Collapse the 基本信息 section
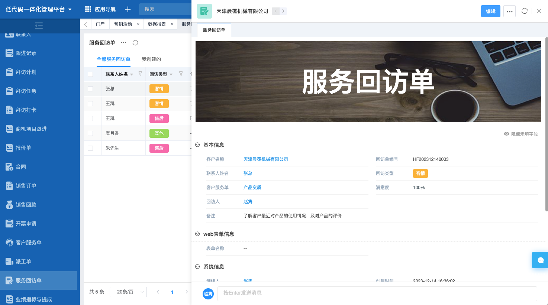Image resolution: width=548 pixels, height=305 pixels. 197,145
